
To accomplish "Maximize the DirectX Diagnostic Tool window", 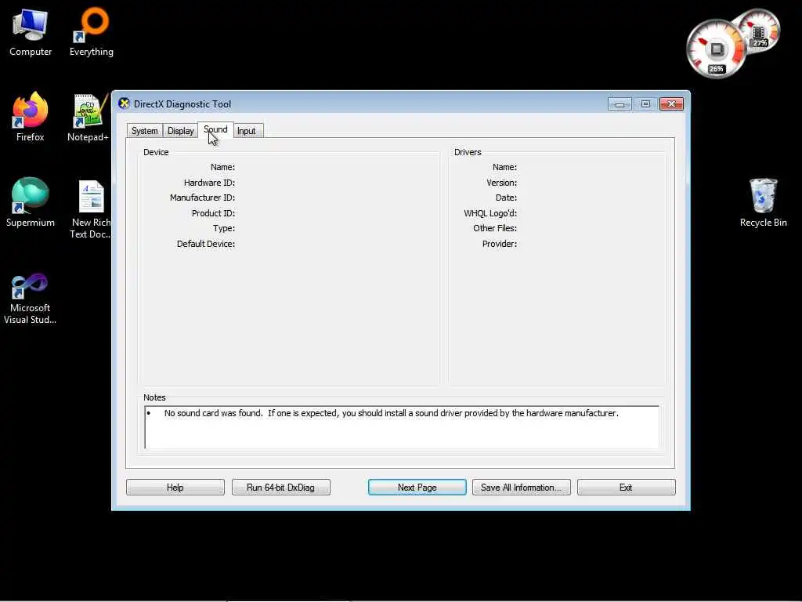I will [x=645, y=104].
